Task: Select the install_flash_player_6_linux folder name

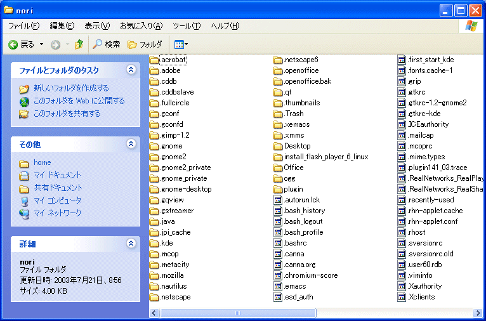Action: click(326, 157)
